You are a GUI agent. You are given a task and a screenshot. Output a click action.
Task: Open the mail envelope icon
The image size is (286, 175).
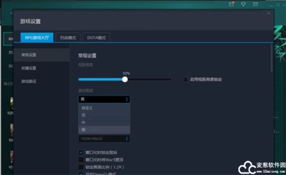click(x=255, y=4)
